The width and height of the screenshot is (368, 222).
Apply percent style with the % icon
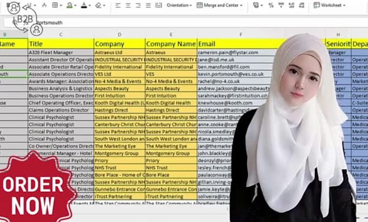pos(271,5)
